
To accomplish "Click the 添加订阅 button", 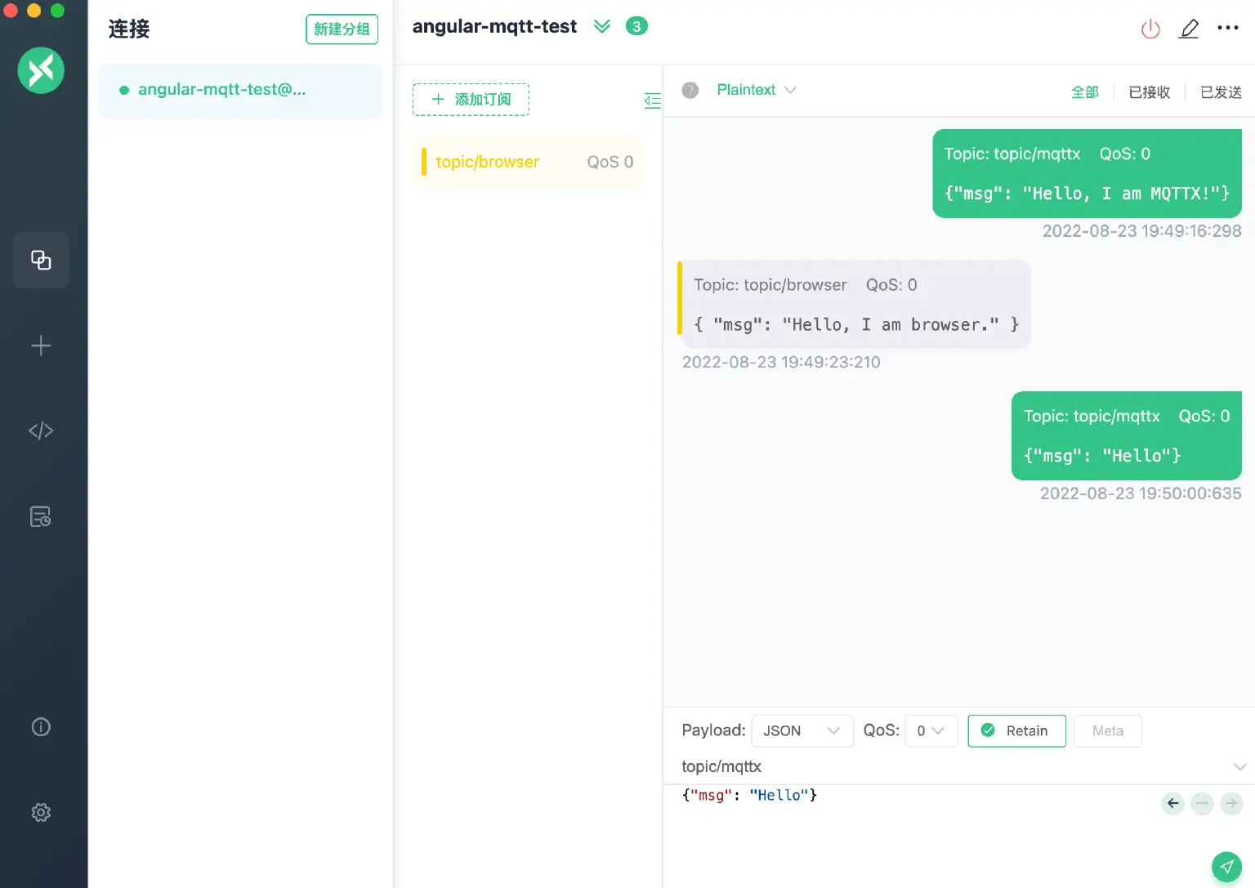I will [471, 99].
